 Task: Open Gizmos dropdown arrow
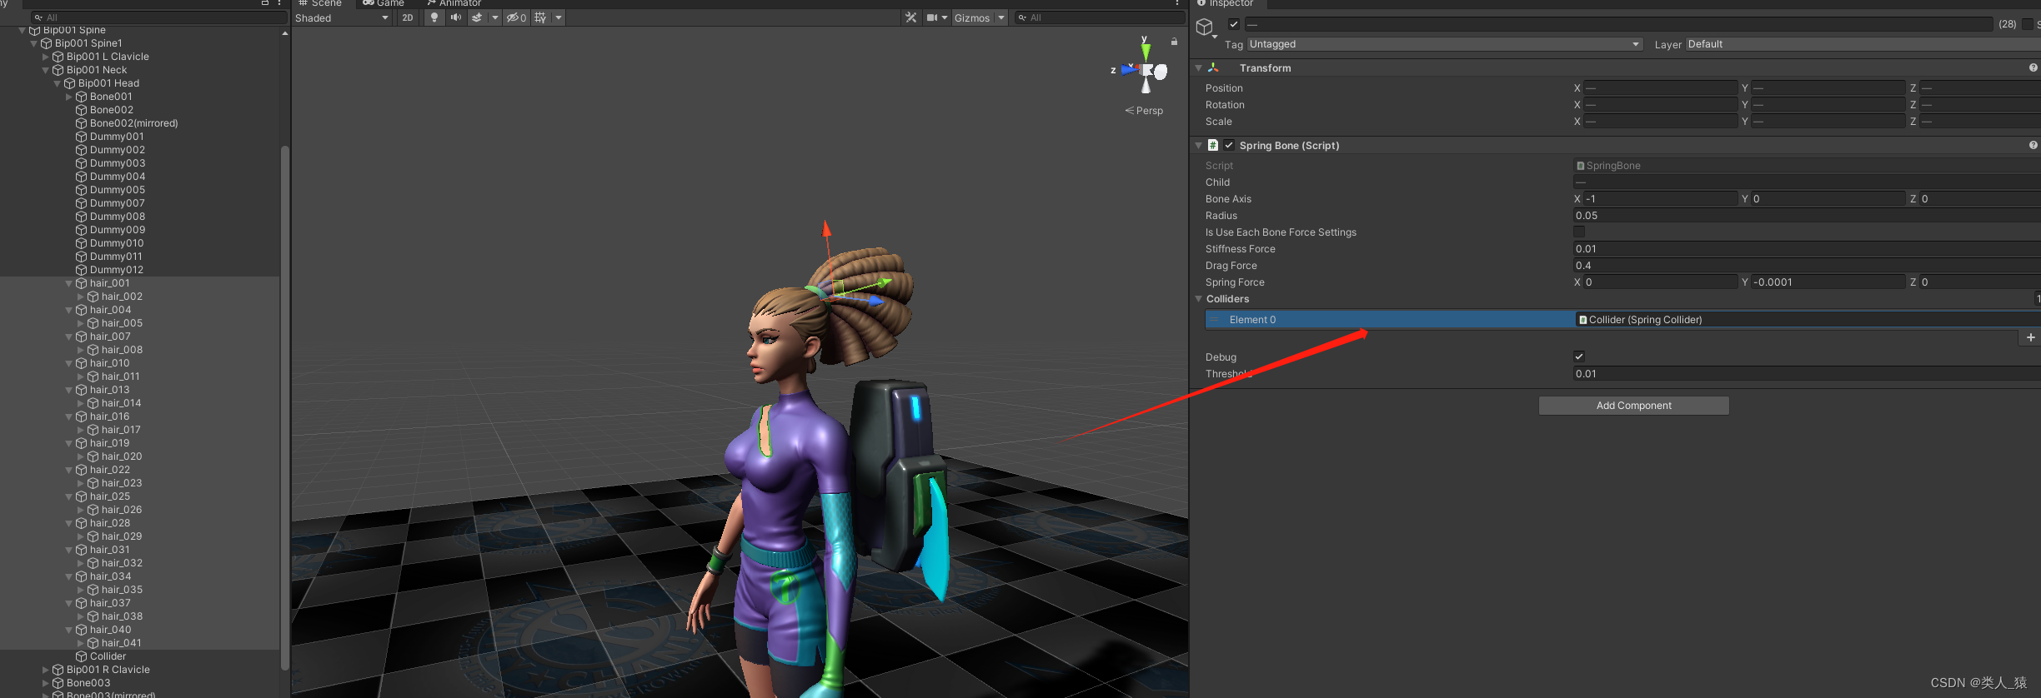(1000, 17)
